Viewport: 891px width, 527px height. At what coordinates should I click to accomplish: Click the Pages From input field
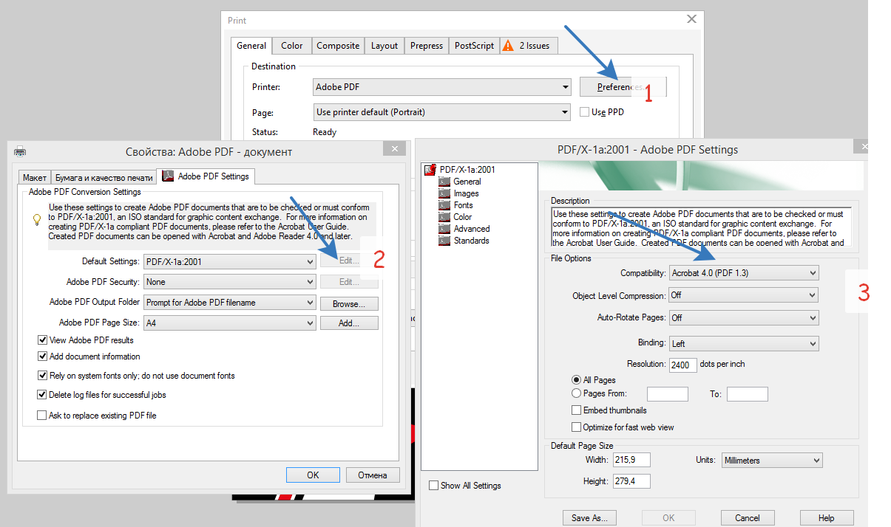(667, 394)
